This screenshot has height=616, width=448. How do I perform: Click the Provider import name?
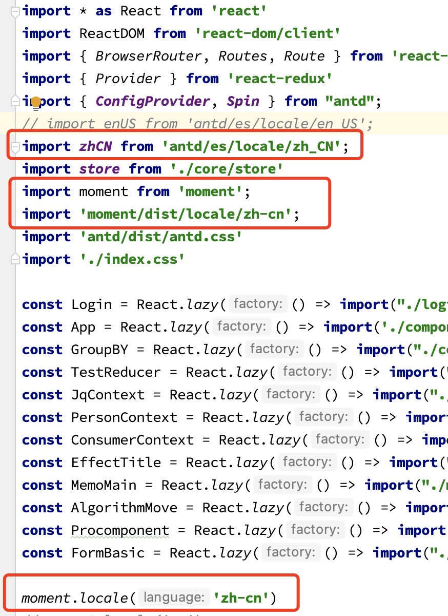(x=128, y=79)
